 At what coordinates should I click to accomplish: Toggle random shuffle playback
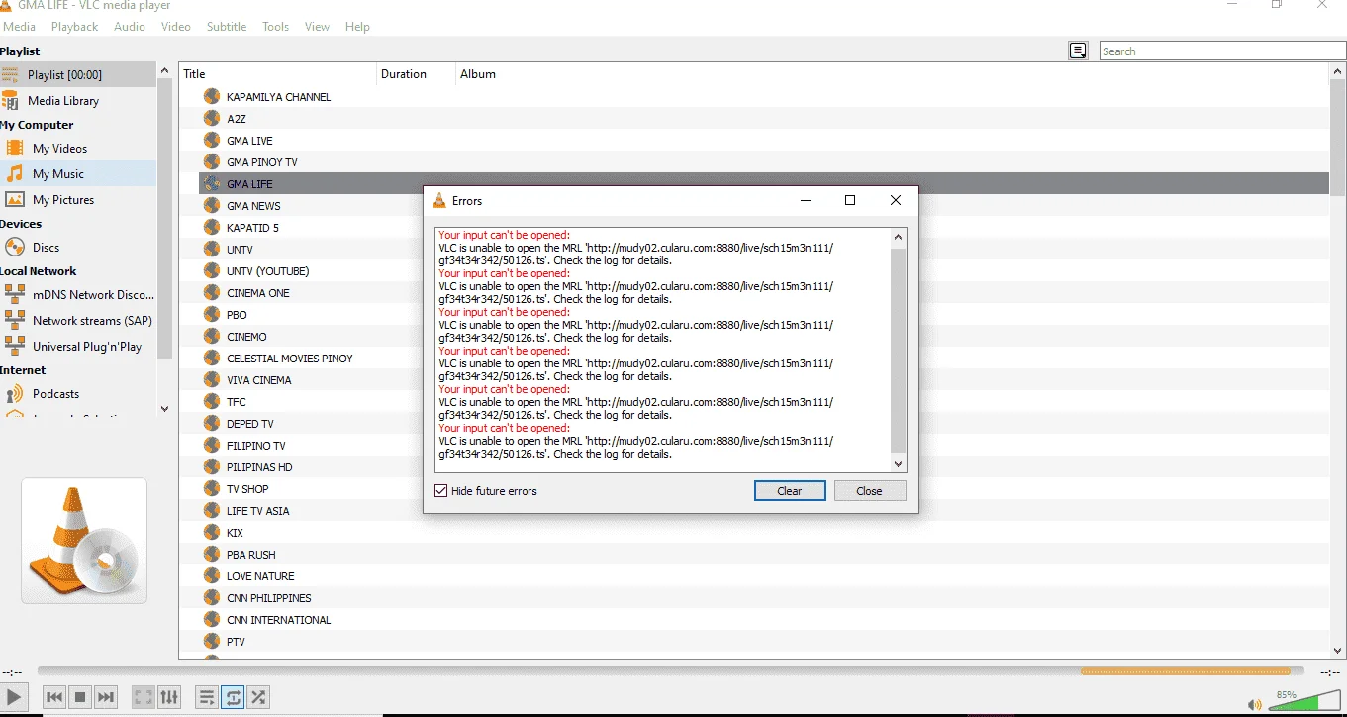coord(258,697)
